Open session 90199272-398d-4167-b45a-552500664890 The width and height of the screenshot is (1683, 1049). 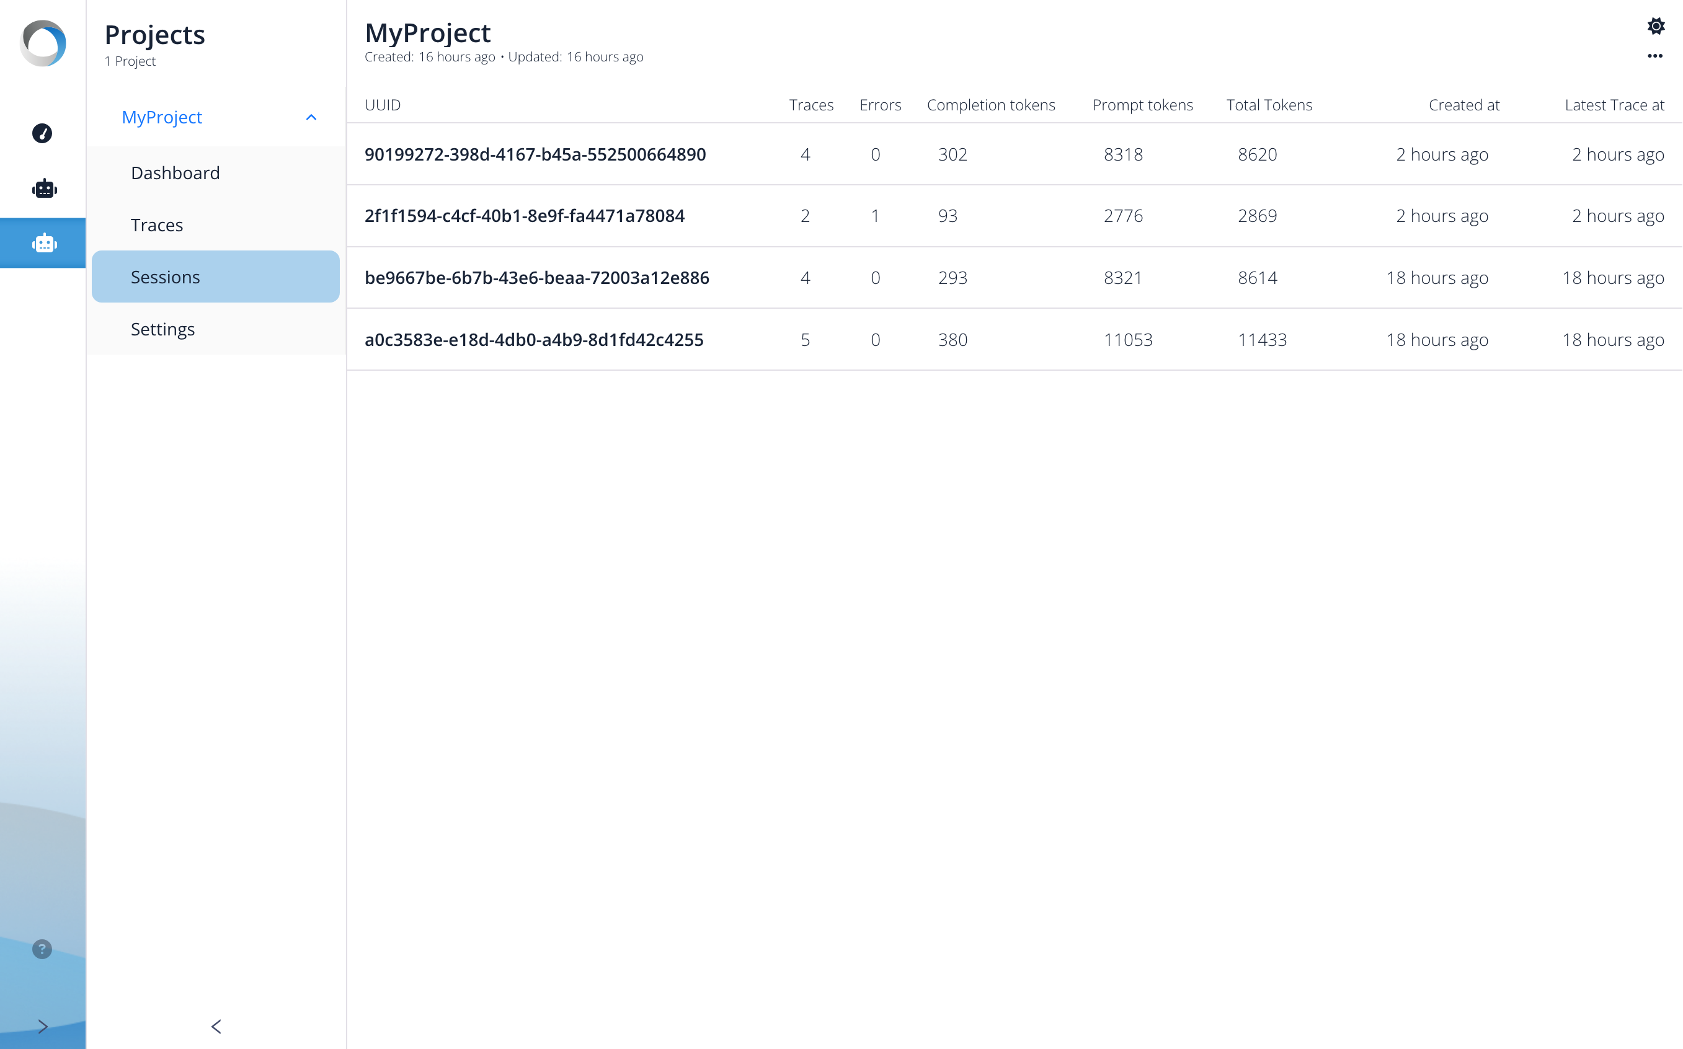click(535, 154)
